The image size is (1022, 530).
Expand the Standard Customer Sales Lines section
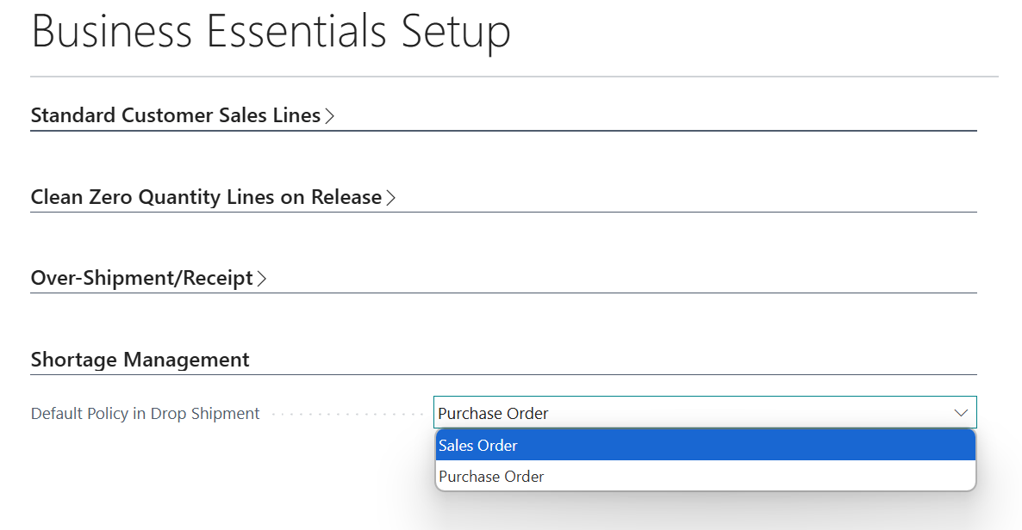click(183, 115)
